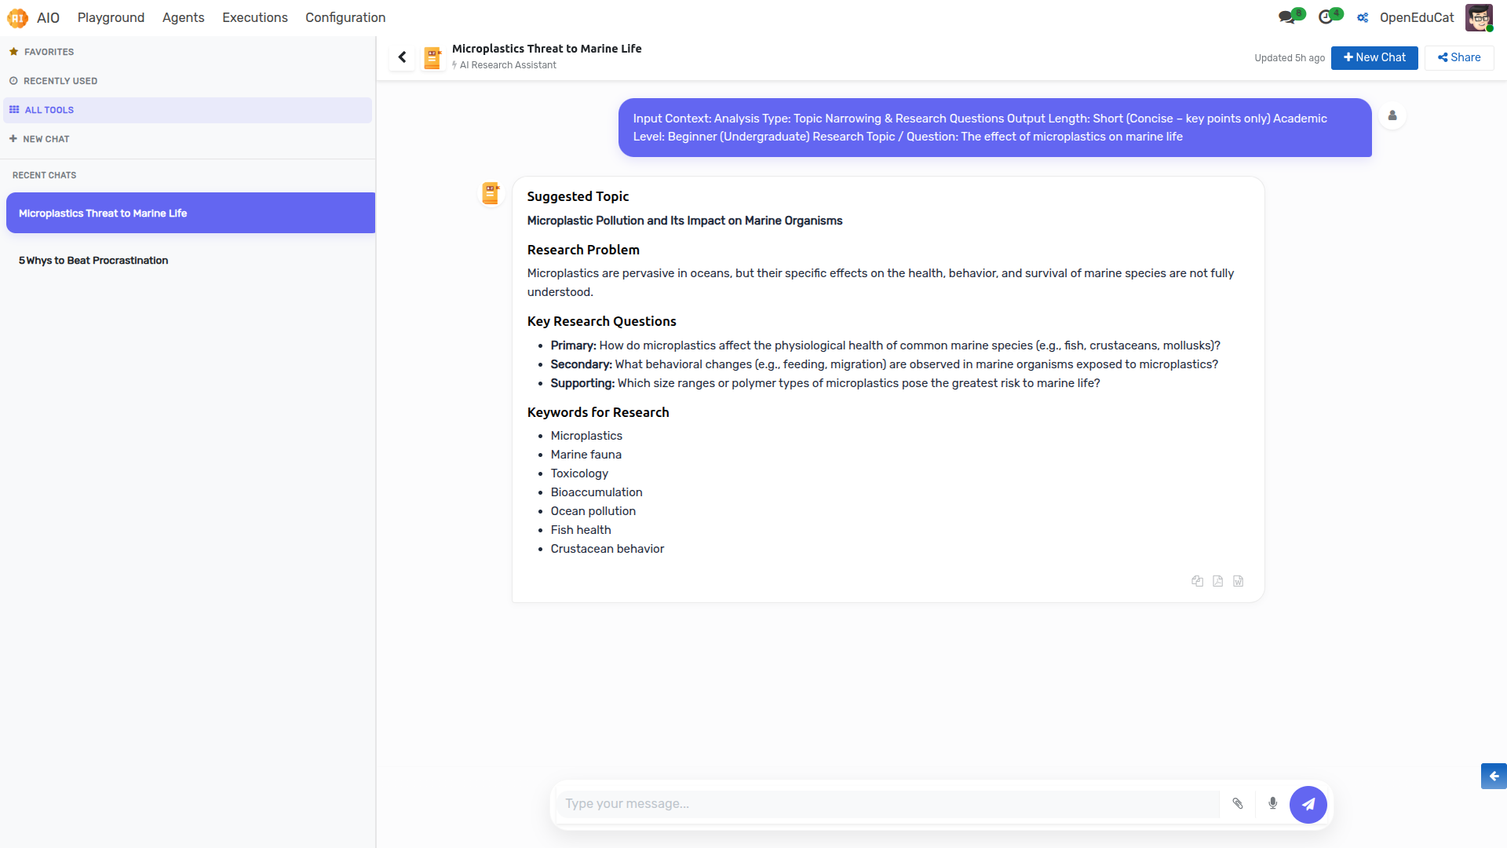1507x848 pixels.
Task: Open the OpenEduCat company switcher
Action: coord(1407,17)
